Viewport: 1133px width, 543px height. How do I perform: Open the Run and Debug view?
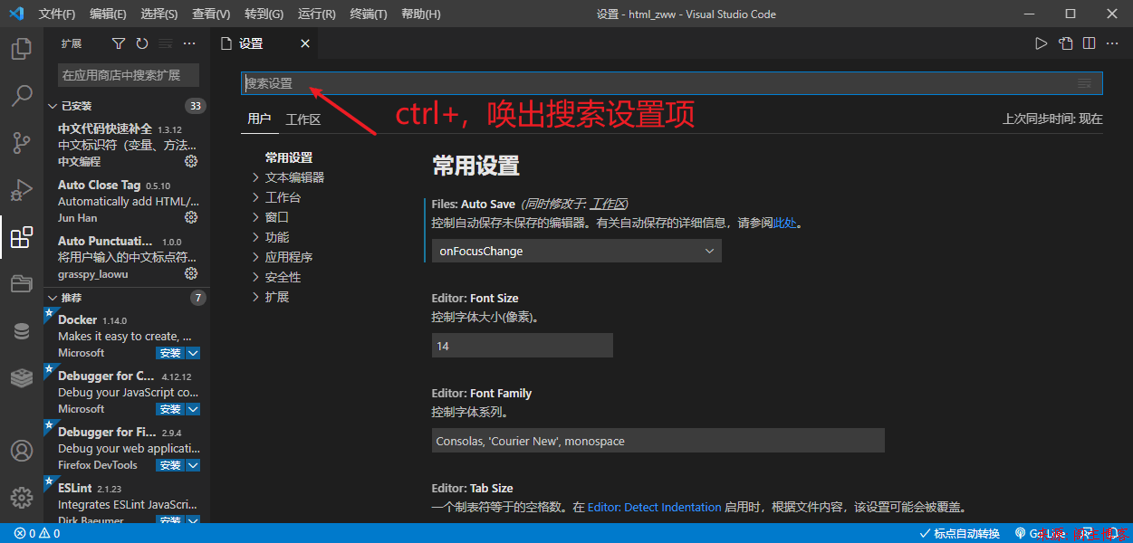tap(22, 189)
